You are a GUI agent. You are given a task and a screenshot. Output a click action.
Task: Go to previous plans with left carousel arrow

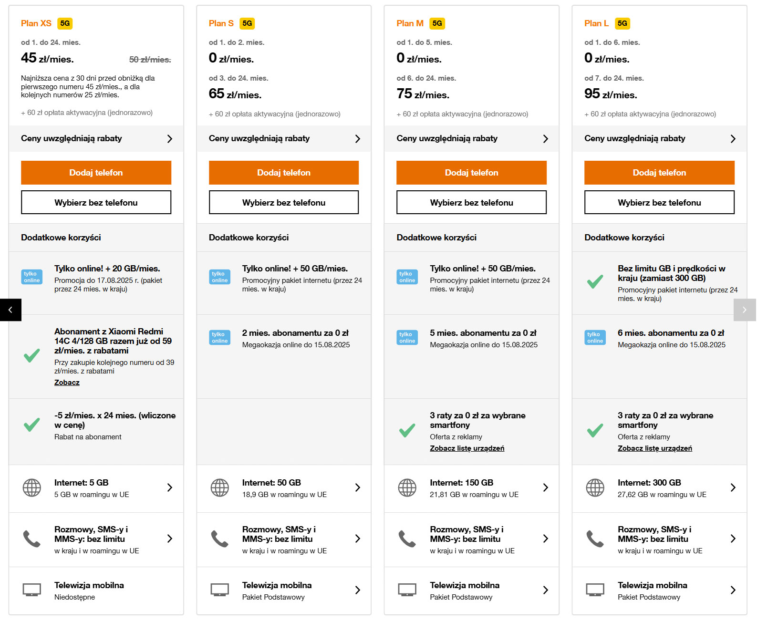10,310
